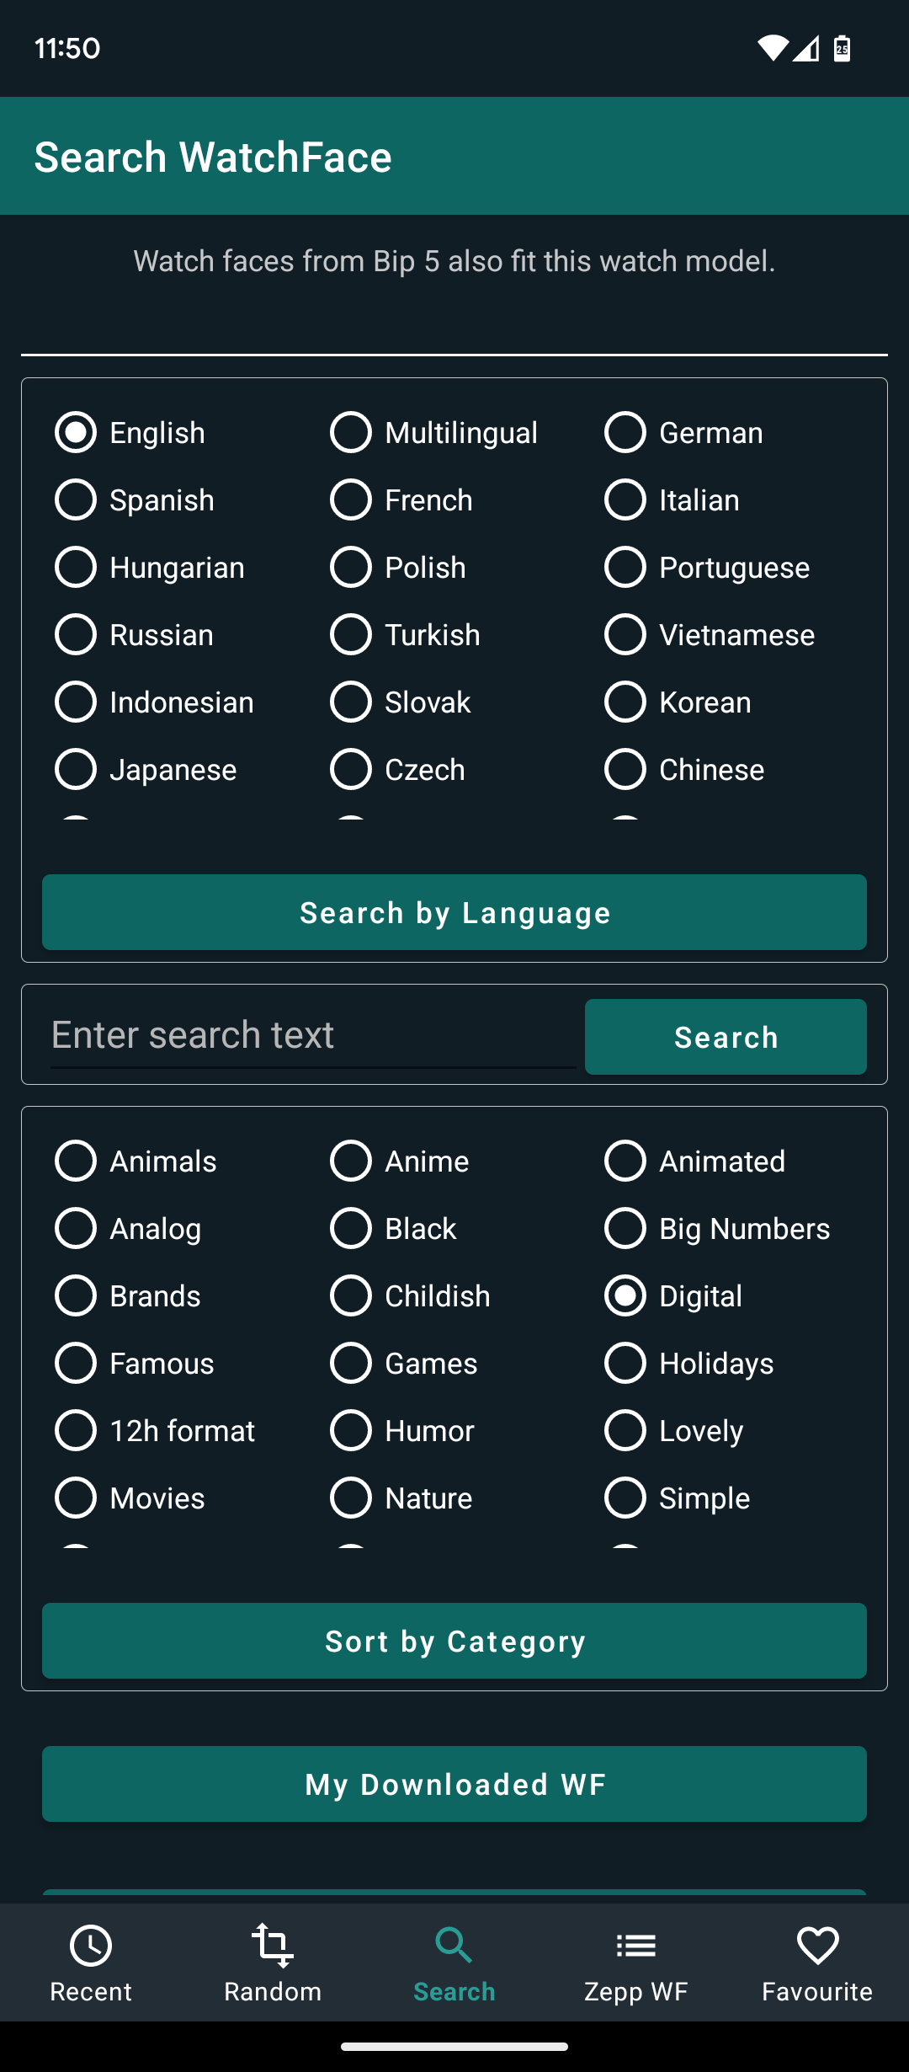The height and width of the screenshot is (2072, 909).
Task: Select the Vietnamese language option
Action: [625, 635]
